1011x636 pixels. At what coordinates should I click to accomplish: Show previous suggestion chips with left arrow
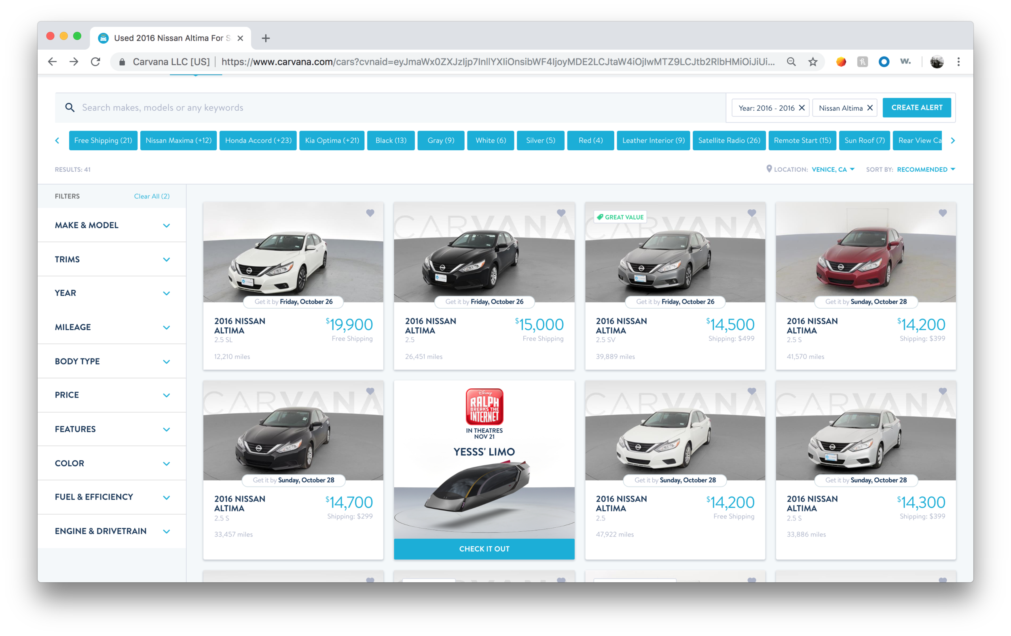click(57, 141)
